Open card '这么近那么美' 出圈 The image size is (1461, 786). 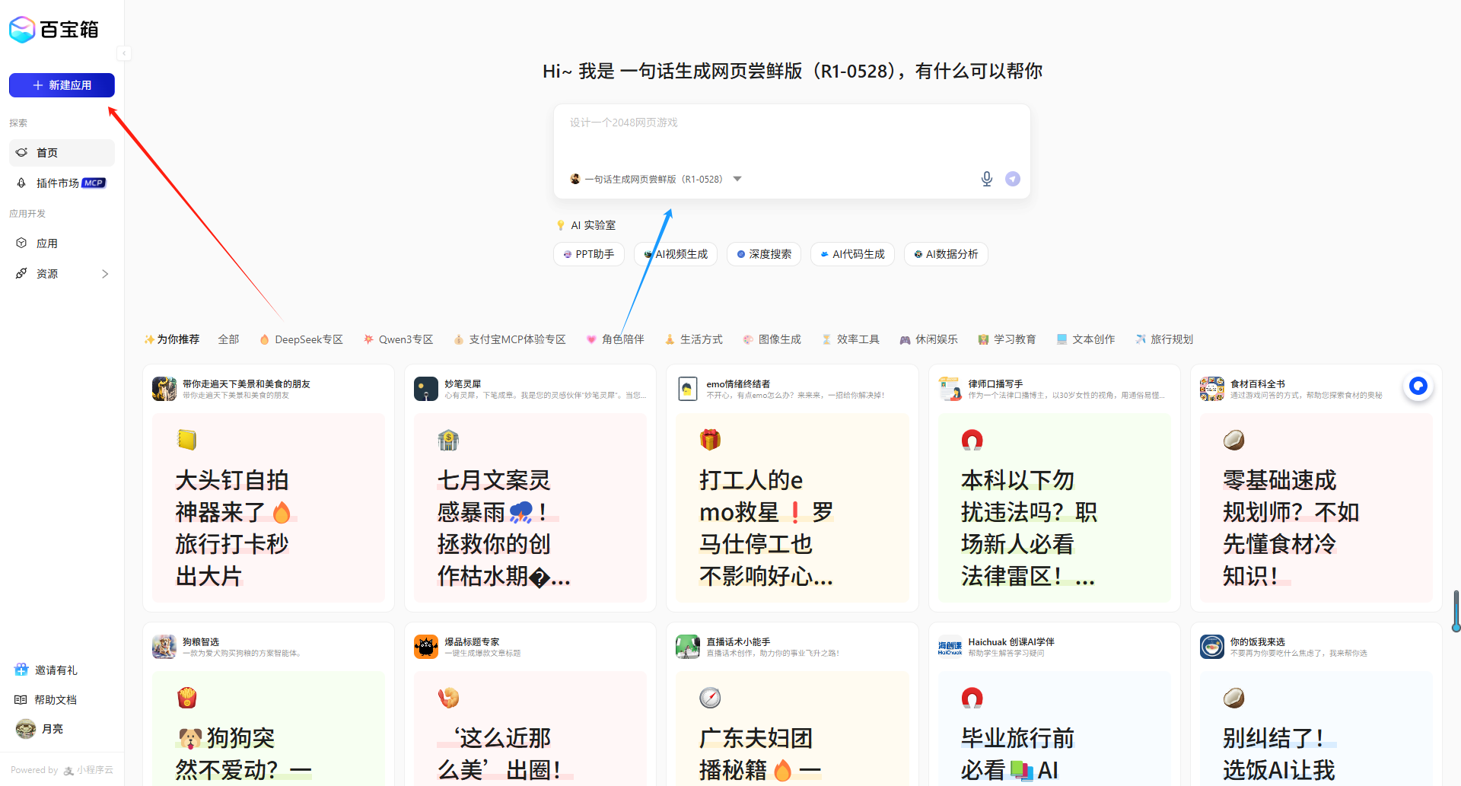click(530, 729)
